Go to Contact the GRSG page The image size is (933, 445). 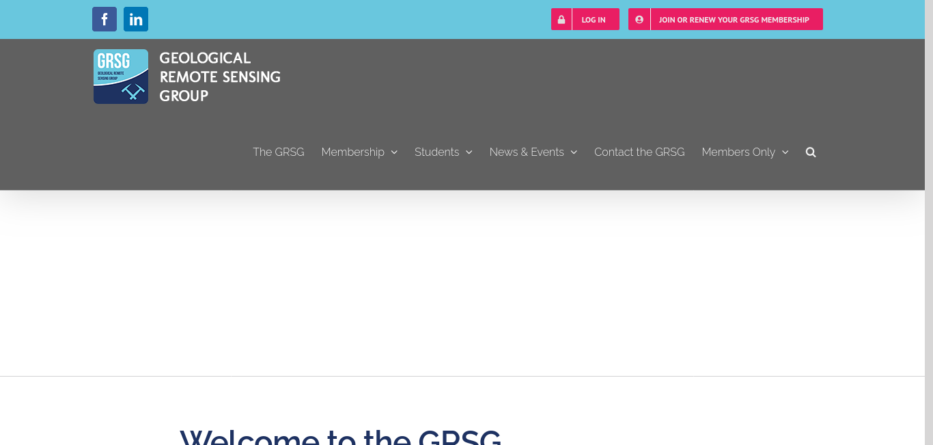point(639,152)
